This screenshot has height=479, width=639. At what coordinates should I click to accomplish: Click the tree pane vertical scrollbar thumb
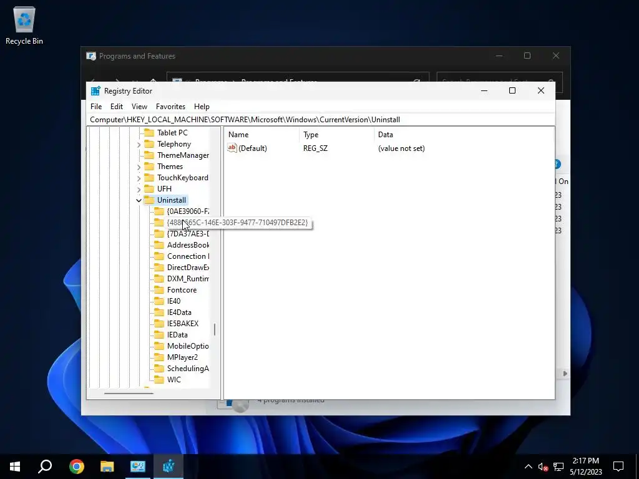click(x=215, y=329)
